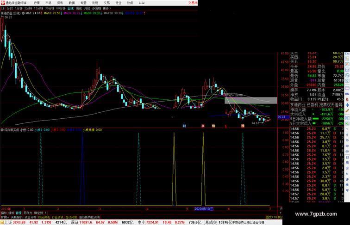Screen dimensions: 350x225
Task: Click the 1-minute period sidebar shortcut
Action: pyautogui.click(x=347, y=129)
